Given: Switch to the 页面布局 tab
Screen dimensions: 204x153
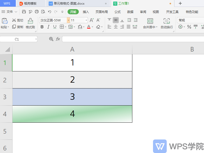Looking at the screenshot, I should coord(101,12).
